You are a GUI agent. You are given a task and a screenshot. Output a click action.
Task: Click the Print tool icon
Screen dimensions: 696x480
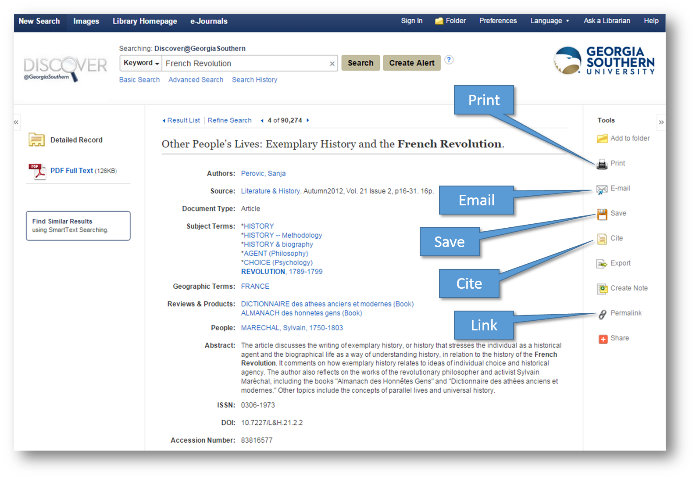(602, 164)
